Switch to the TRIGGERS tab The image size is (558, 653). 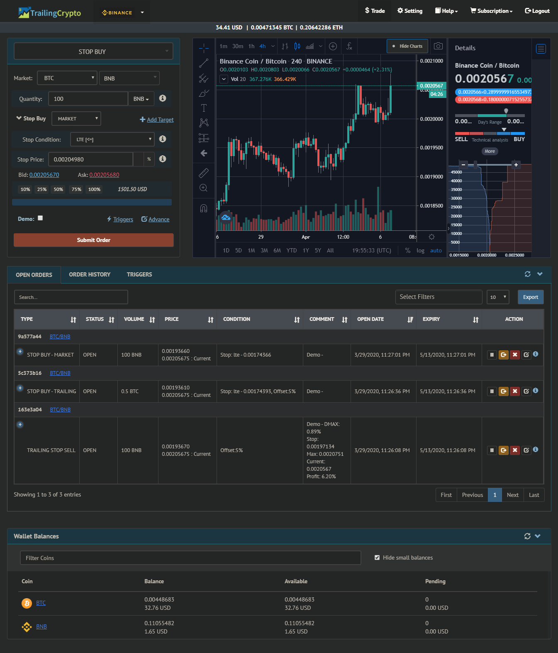coord(139,274)
